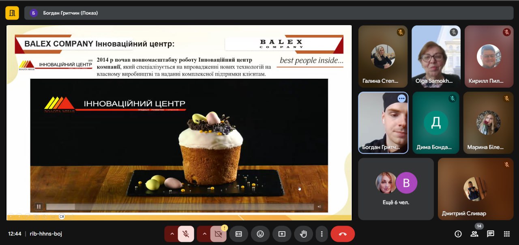
Task: Open meeting details info icon
Action: click(x=458, y=234)
